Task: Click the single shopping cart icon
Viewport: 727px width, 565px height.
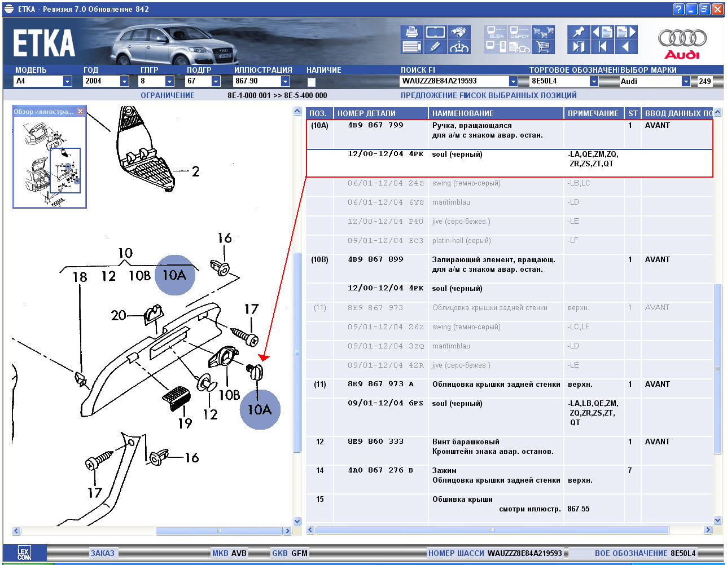Action: pos(543,47)
